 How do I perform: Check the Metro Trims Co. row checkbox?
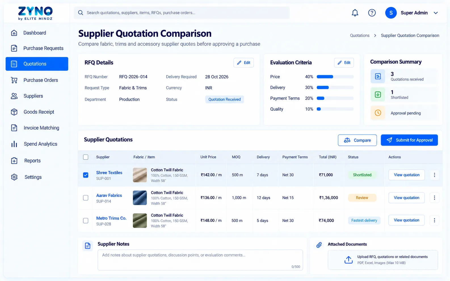pyautogui.click(x=86, y=220)
